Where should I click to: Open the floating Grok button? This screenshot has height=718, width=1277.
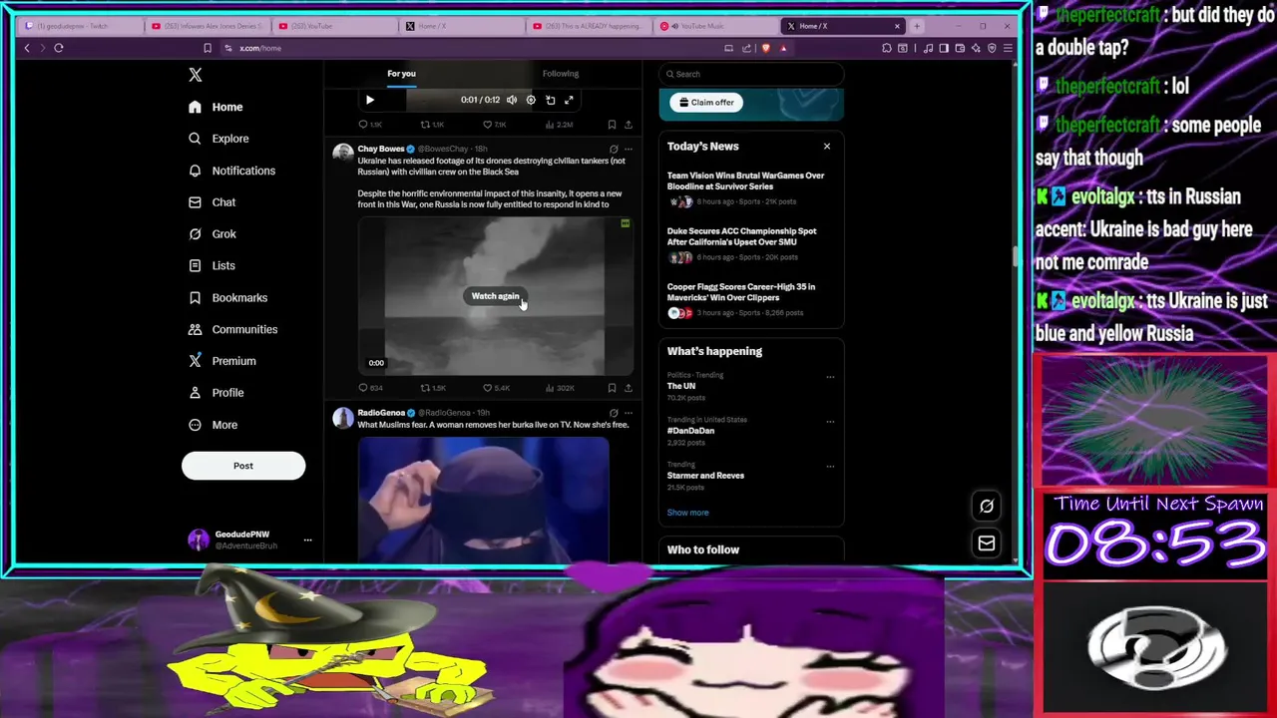pos(987,506)
